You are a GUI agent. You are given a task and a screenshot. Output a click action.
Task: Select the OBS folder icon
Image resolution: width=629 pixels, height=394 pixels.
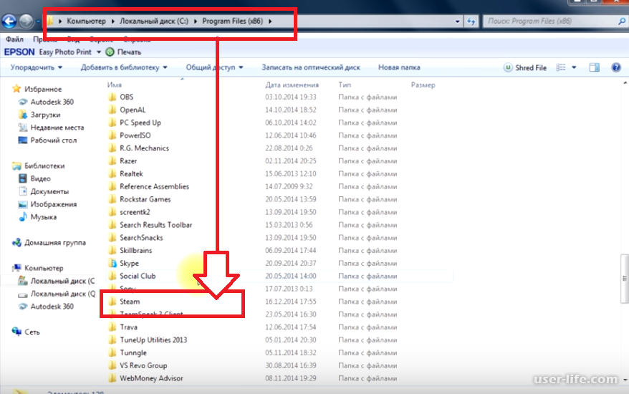(112, 97)
